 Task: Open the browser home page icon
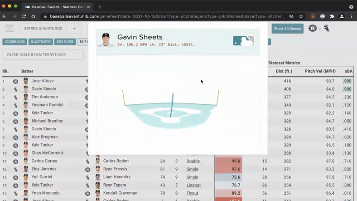tap(33, 16)
